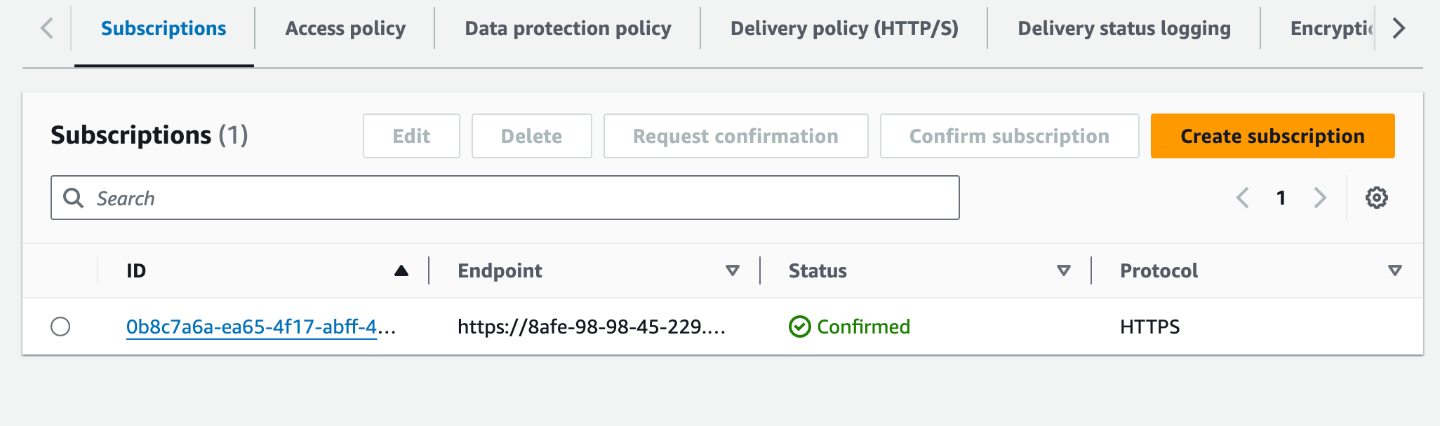Open table preferences gear icon
Viewport: 1440px width, 426px height.
point(1376,198)
